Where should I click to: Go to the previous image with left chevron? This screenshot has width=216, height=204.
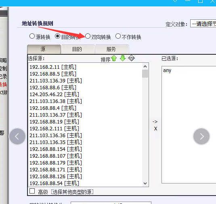(x=17, y=136)
